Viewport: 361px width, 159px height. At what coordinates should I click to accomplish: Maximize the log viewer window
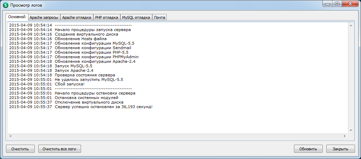coord(337,4)
